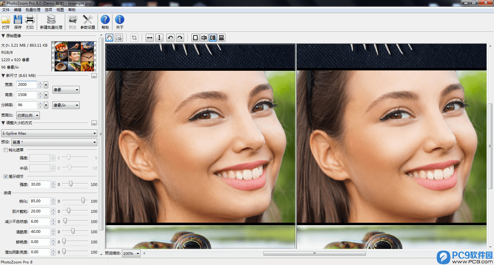Open height value history dropdown arrow

[46, 95]
